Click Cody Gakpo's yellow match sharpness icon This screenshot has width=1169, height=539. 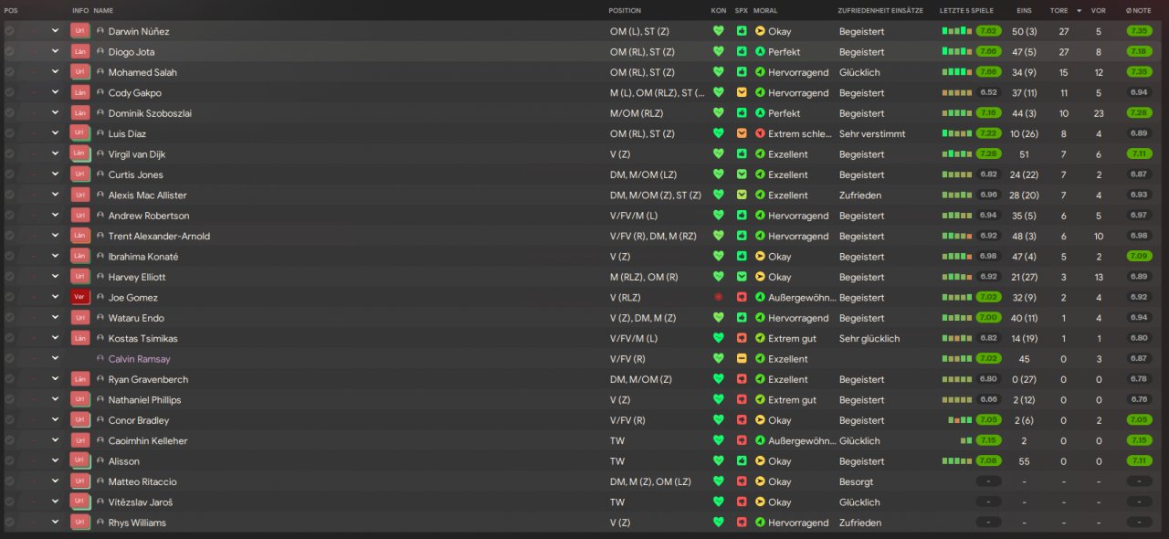coord(742,92)
